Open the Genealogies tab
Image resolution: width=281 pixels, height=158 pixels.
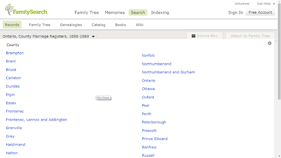(x=71, y=25)
